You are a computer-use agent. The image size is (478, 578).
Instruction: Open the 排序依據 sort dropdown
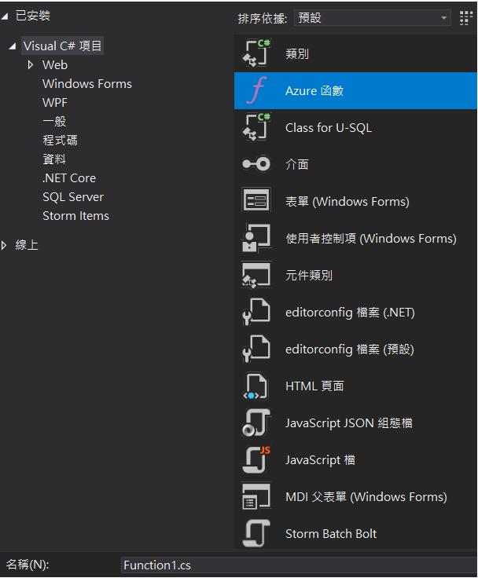372,18
